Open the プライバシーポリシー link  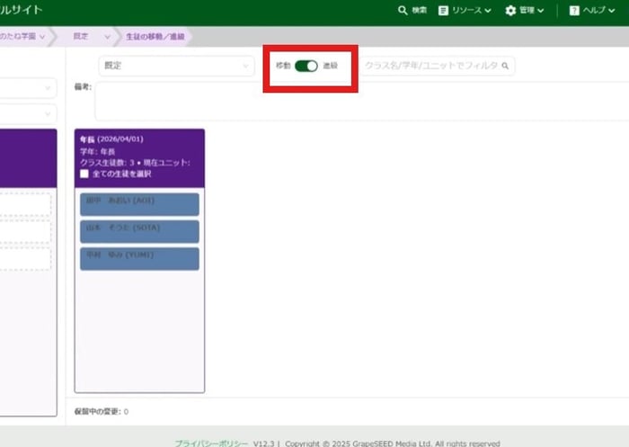click(211, 443)
